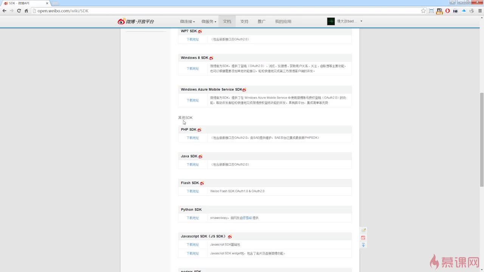This screenshot has width=484, height=272.
Task: Bookmark this page with the star
Action: [x=423, y=11]
